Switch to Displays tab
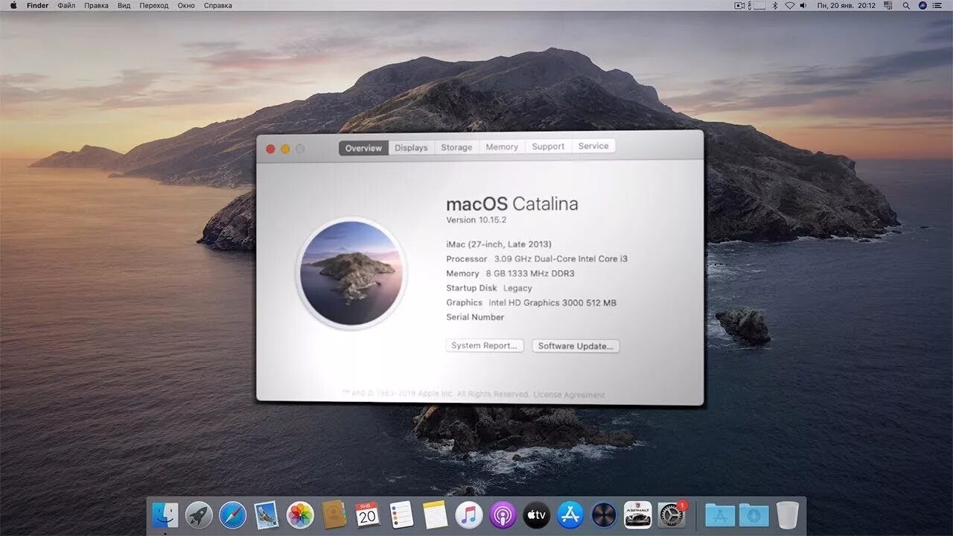The height and width of the screenshot is (536, 953). pyautogui.click(x=411, y=147)
